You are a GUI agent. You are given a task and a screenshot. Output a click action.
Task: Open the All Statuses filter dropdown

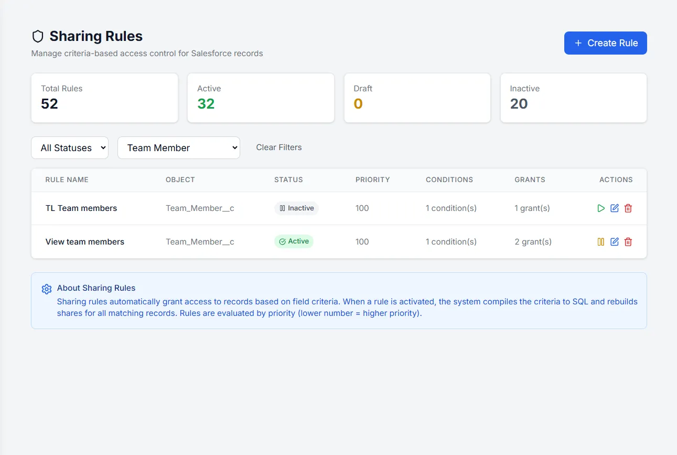pyautogui.click(x=70, y=148)
